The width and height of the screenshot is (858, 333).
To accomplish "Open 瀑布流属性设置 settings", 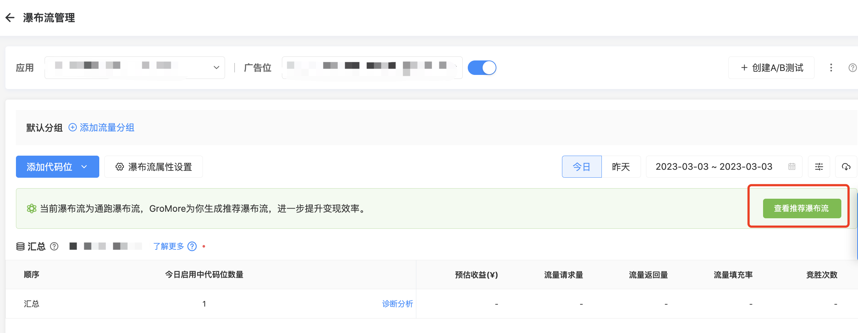I will click(154, 166).
